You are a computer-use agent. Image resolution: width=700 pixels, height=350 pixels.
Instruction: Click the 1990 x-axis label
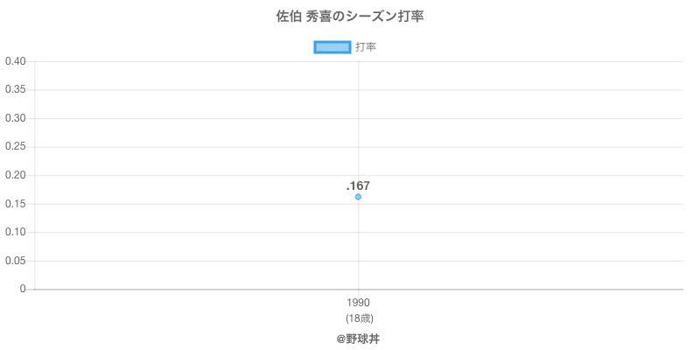(358, 303)
